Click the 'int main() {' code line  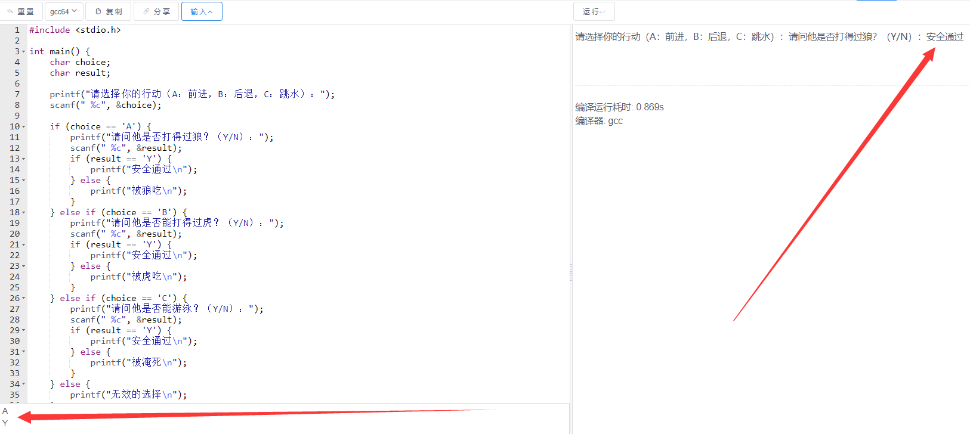[x=60, y=51]
